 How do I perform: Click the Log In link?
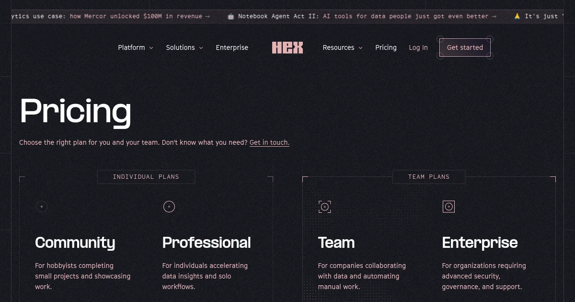(x=418, y=47)
